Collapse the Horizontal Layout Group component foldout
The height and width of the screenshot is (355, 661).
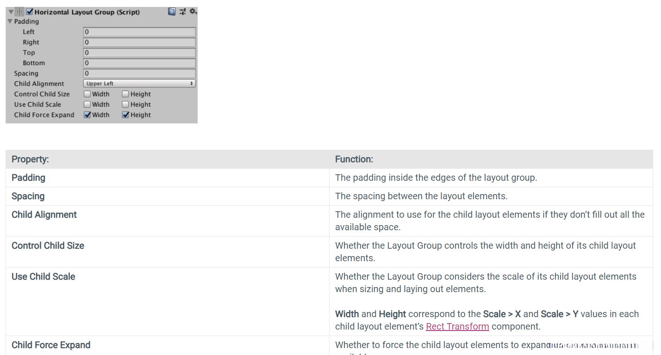coord(11,12)
